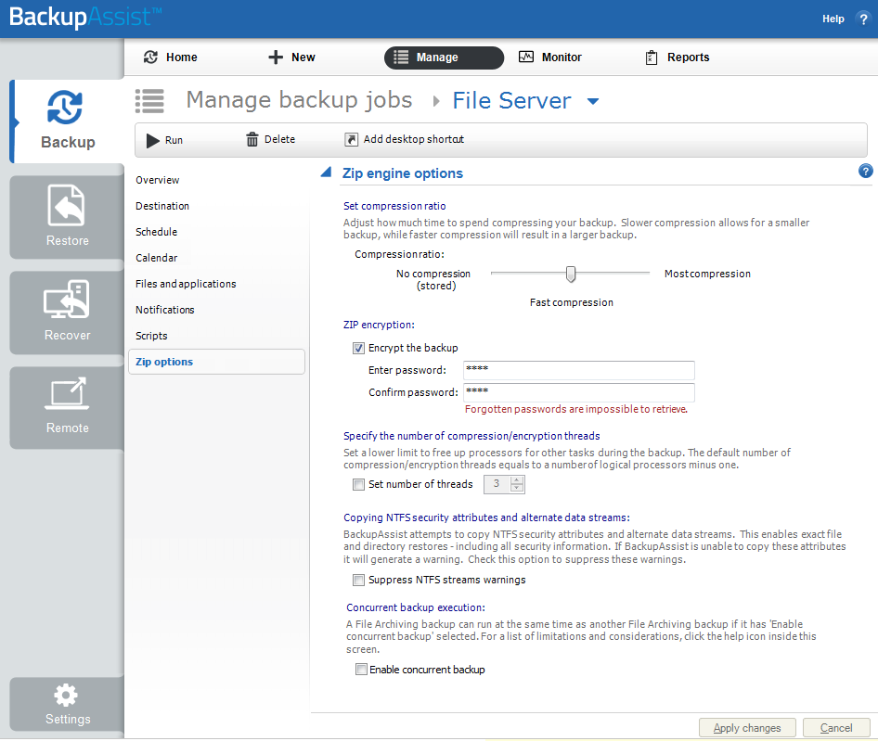This screenshot has width=878, height=741.
Task: Uncheck Encrypt the backup checkbox
Action: (x=358, y=348)
